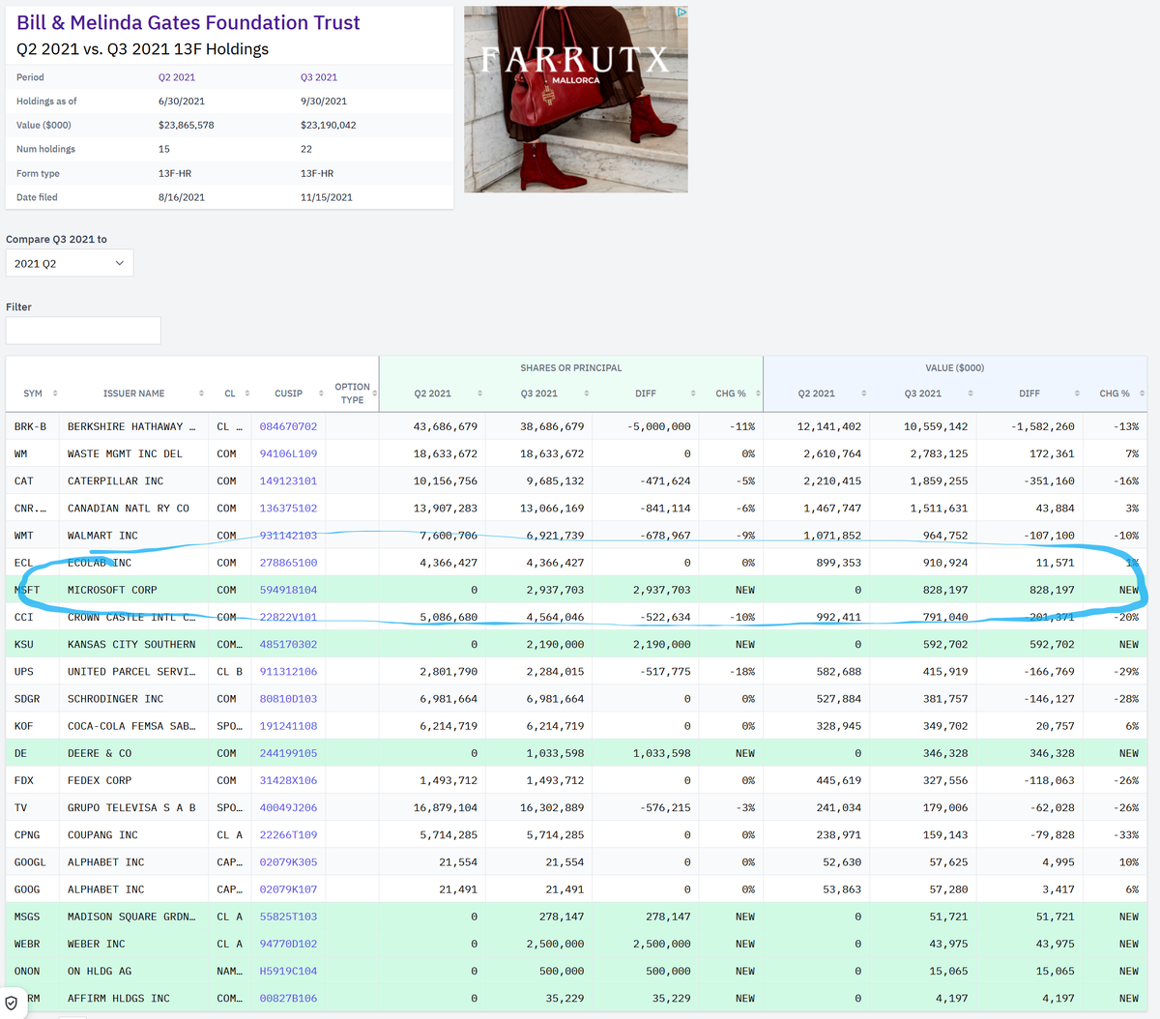1160x1019 pixels.
Task: Open CUSIP 244199105 for Deere & Co
Action: tap(288, 753)
